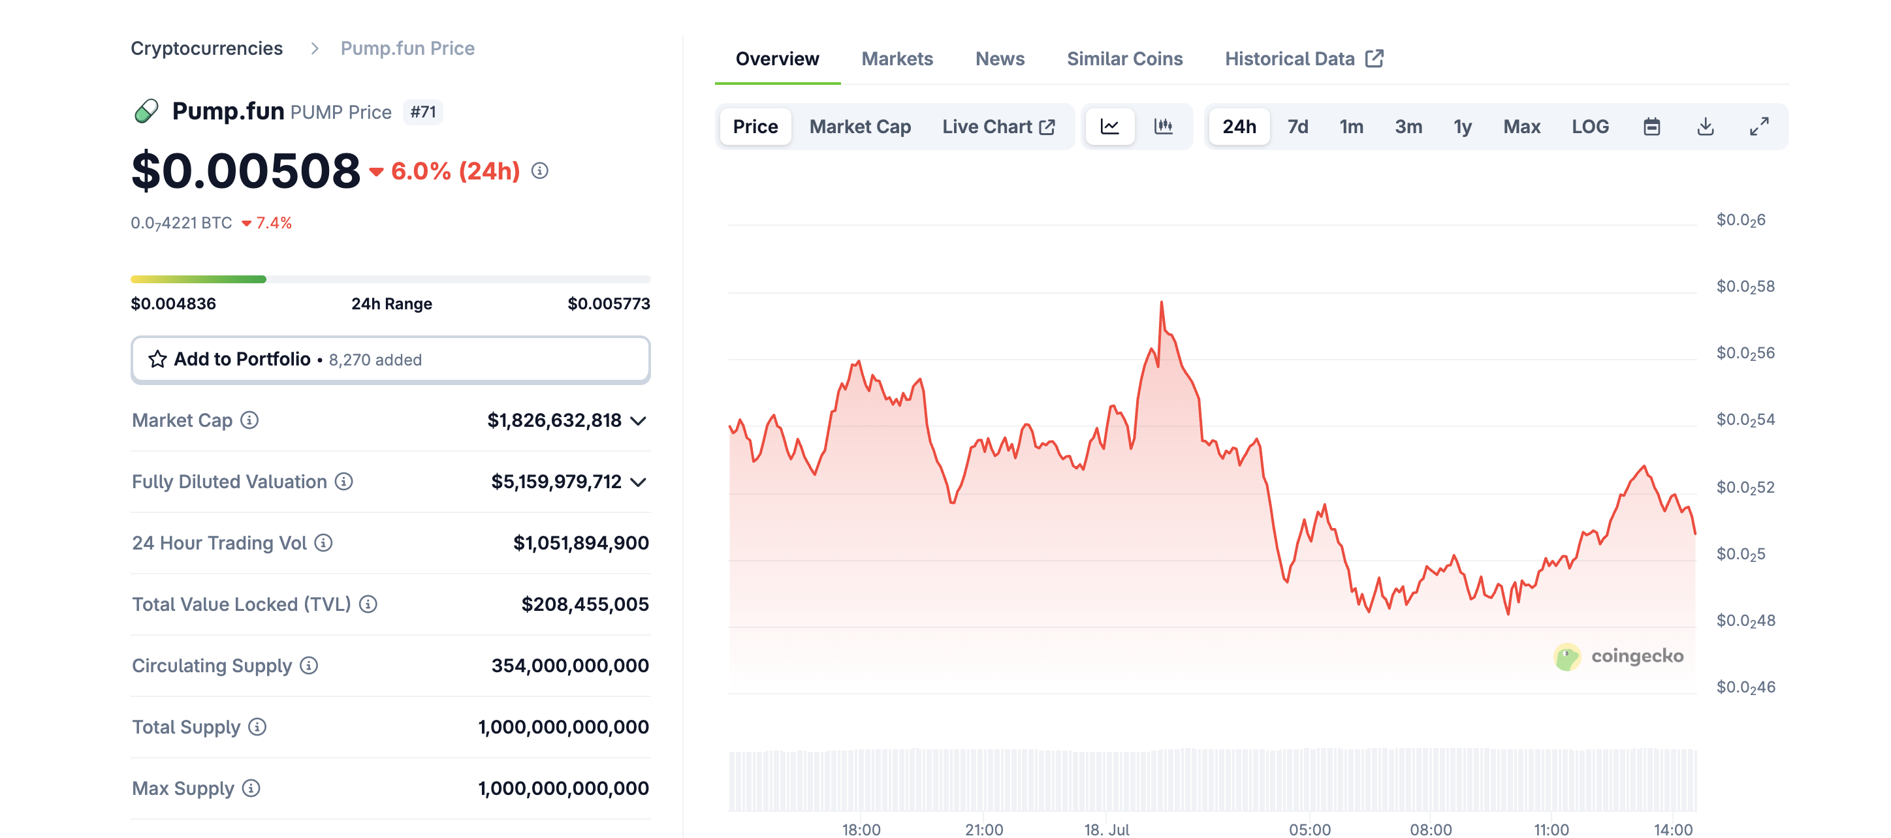Click 24h high value $0.005773
Screen dimensions: 1891x838
(x=609, y=303)
